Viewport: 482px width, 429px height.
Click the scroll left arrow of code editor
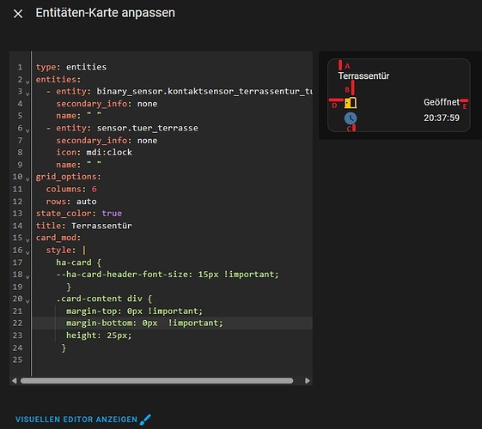coord(14,381)
